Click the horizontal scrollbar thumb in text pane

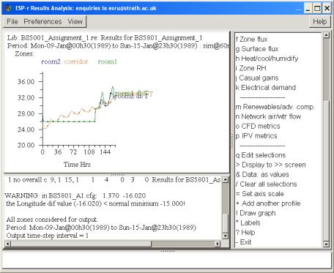[x=182, y=244]
